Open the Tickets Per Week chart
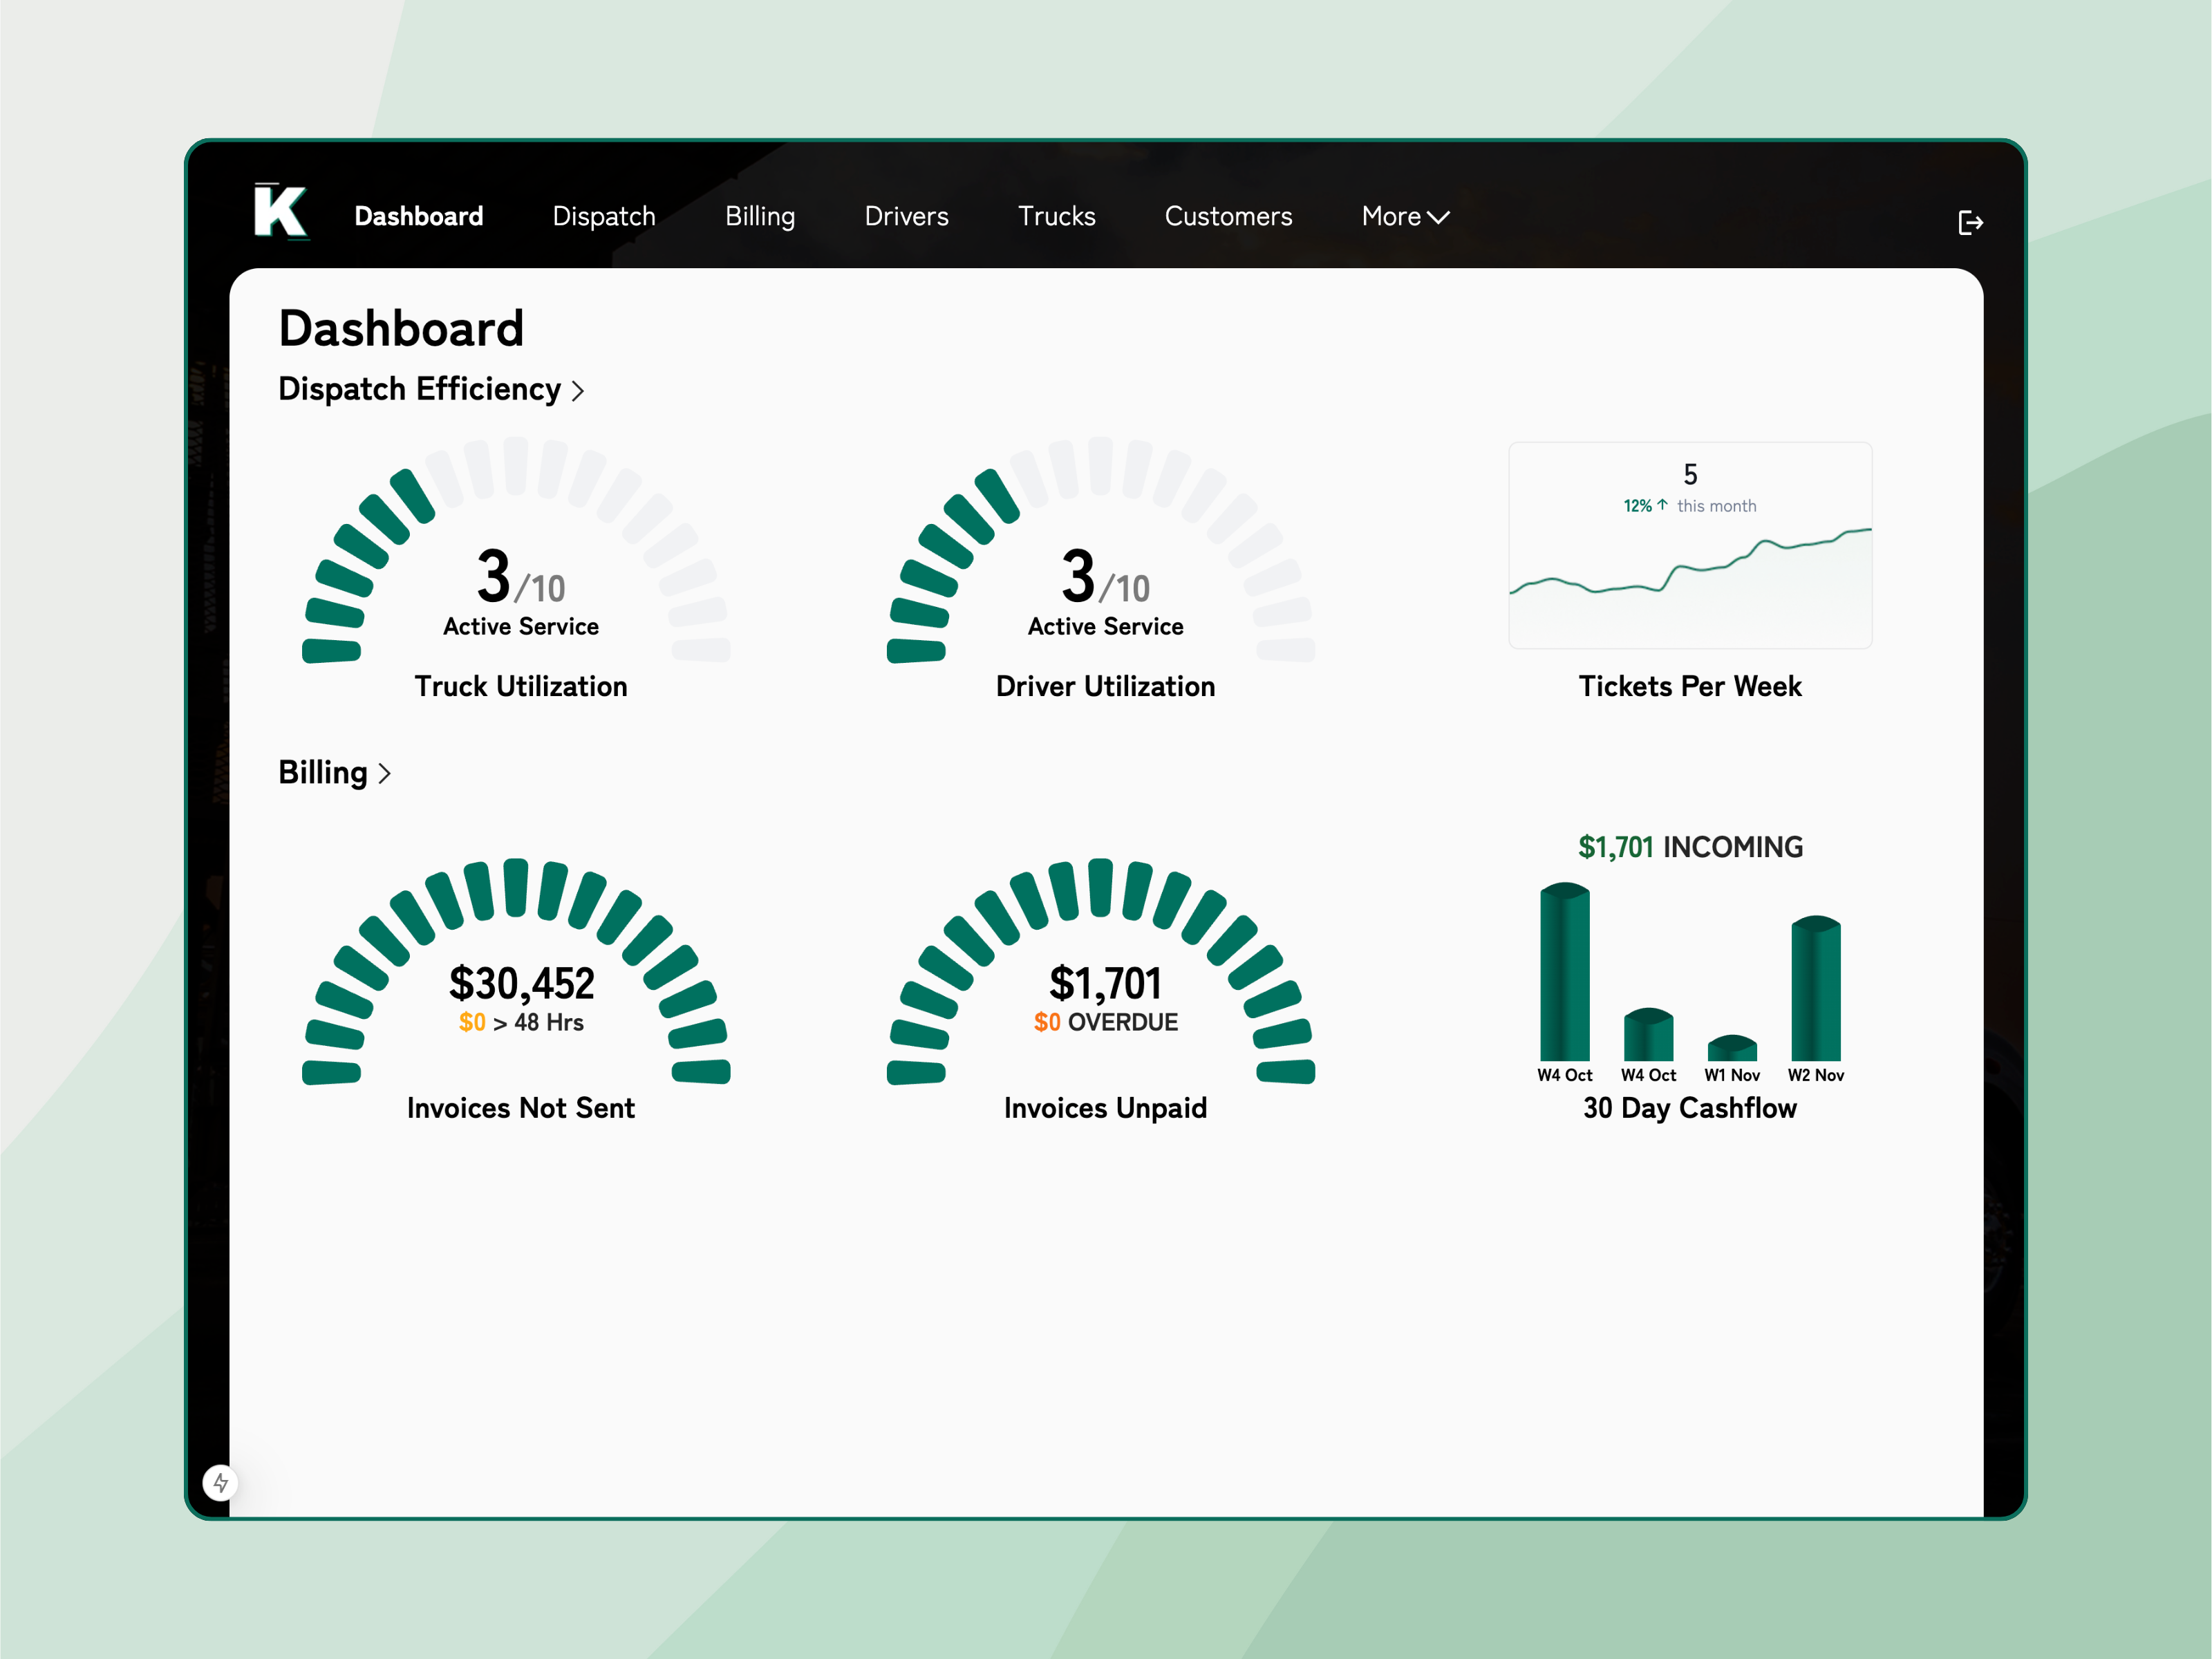This screenshot has height=1659, width=2212. pyautogui.click(x=1689, y=546)
